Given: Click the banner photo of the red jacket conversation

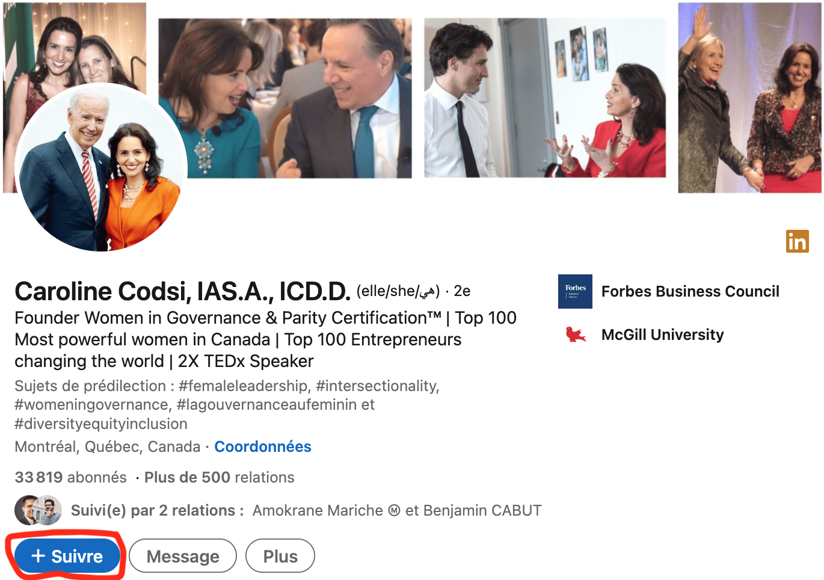Looking at the screenshot, I should pyautogui.click(x=545, y=97).
